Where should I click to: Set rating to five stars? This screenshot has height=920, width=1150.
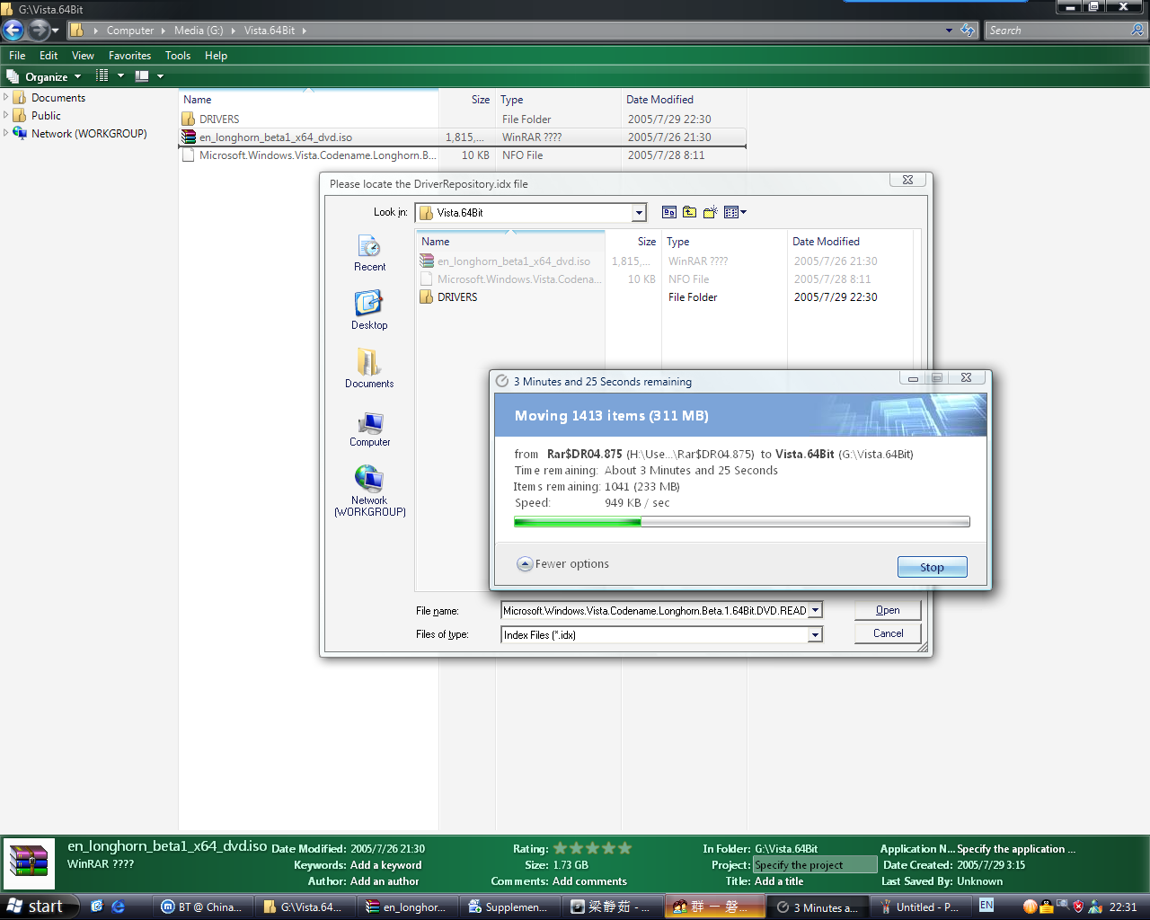(x=624, y=848)
